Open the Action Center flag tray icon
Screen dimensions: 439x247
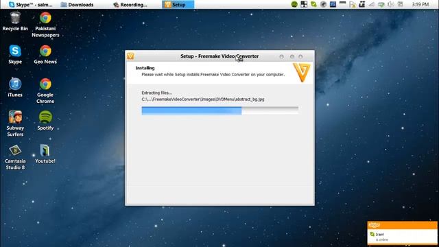tap(353, 5)
